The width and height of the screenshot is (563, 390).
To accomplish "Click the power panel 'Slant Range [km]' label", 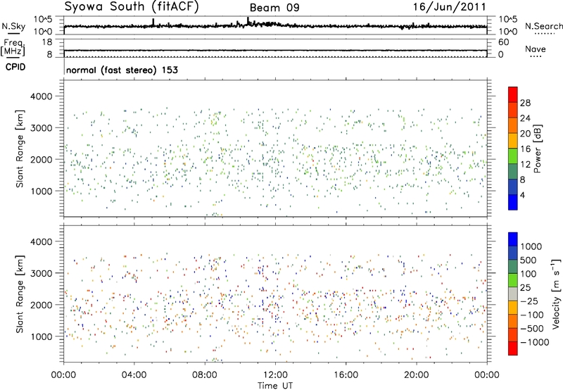I will 20,149.
